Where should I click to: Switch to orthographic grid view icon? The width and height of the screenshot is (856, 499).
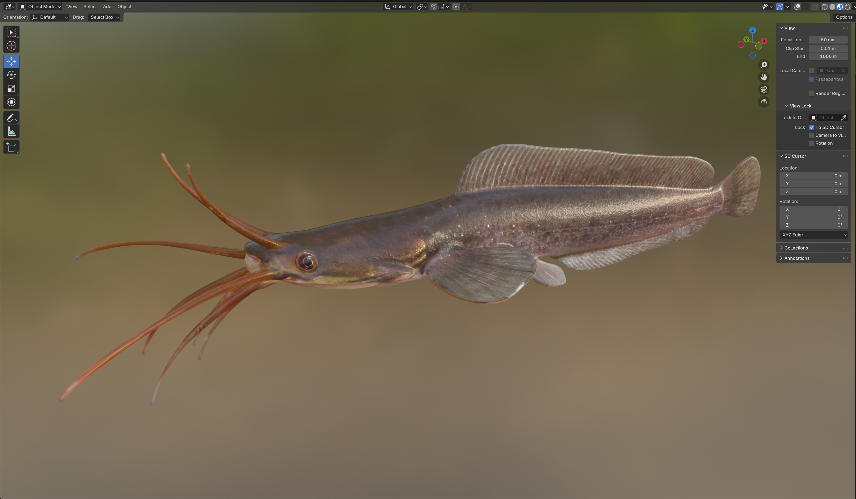coord(764,101)
